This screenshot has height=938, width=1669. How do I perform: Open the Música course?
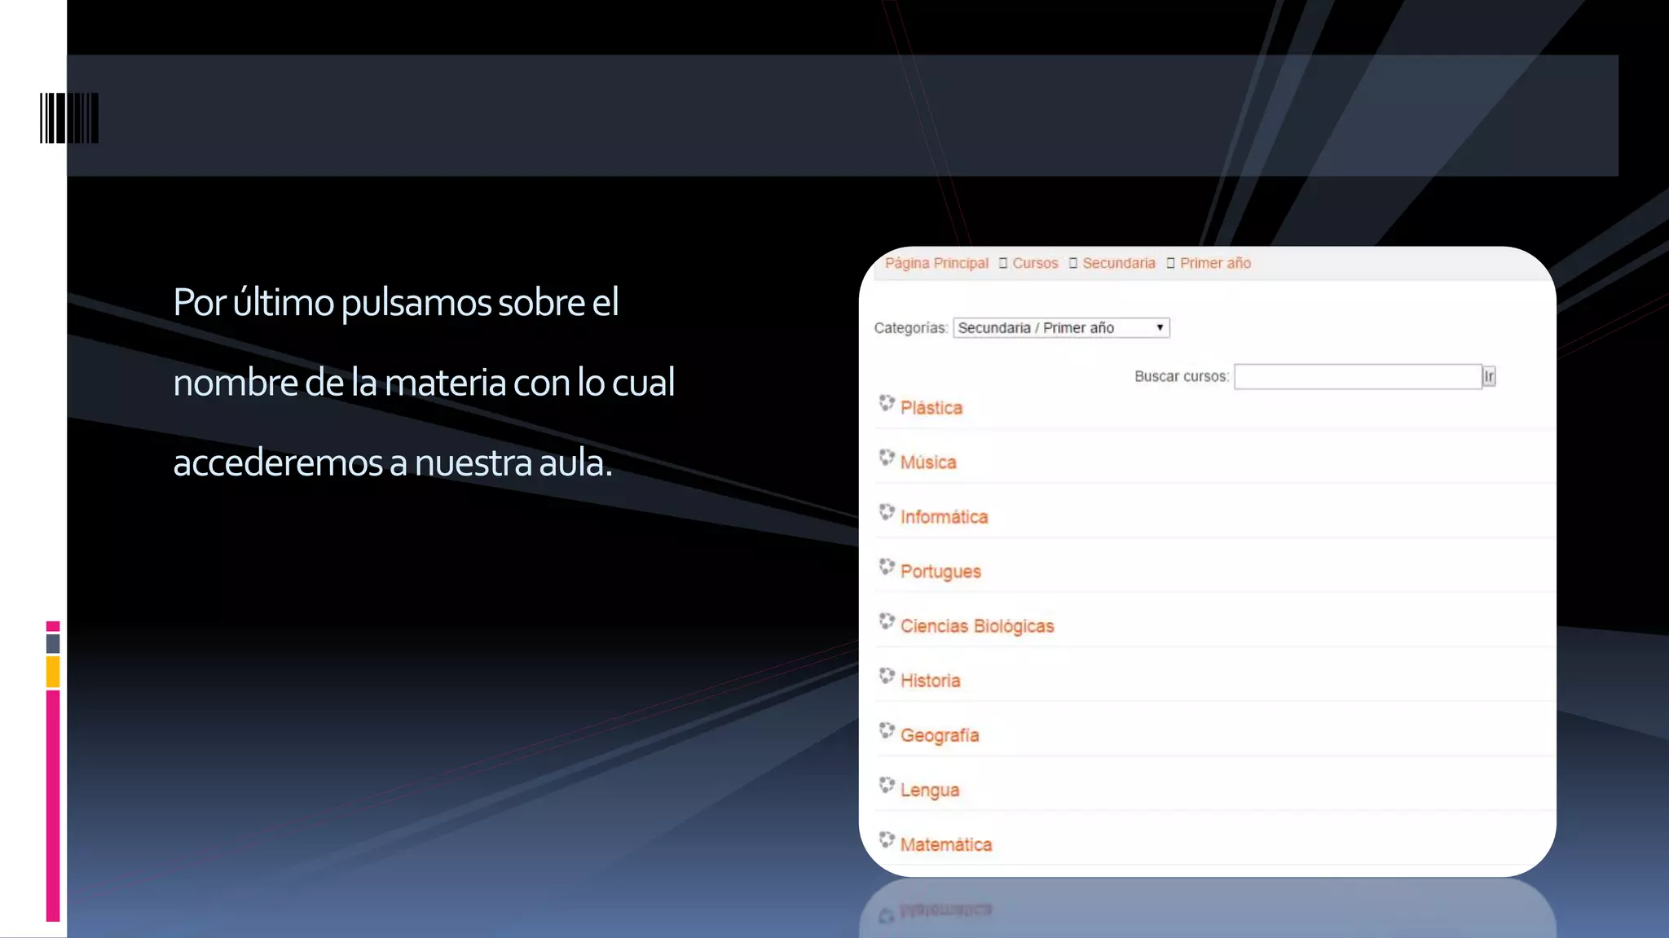click(x=928, y=462)
